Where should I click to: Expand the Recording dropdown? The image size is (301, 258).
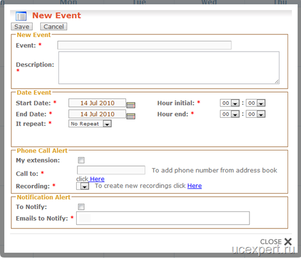coord(83,186)
